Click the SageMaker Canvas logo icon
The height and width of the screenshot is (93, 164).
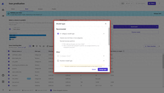[x=3, y=4]
